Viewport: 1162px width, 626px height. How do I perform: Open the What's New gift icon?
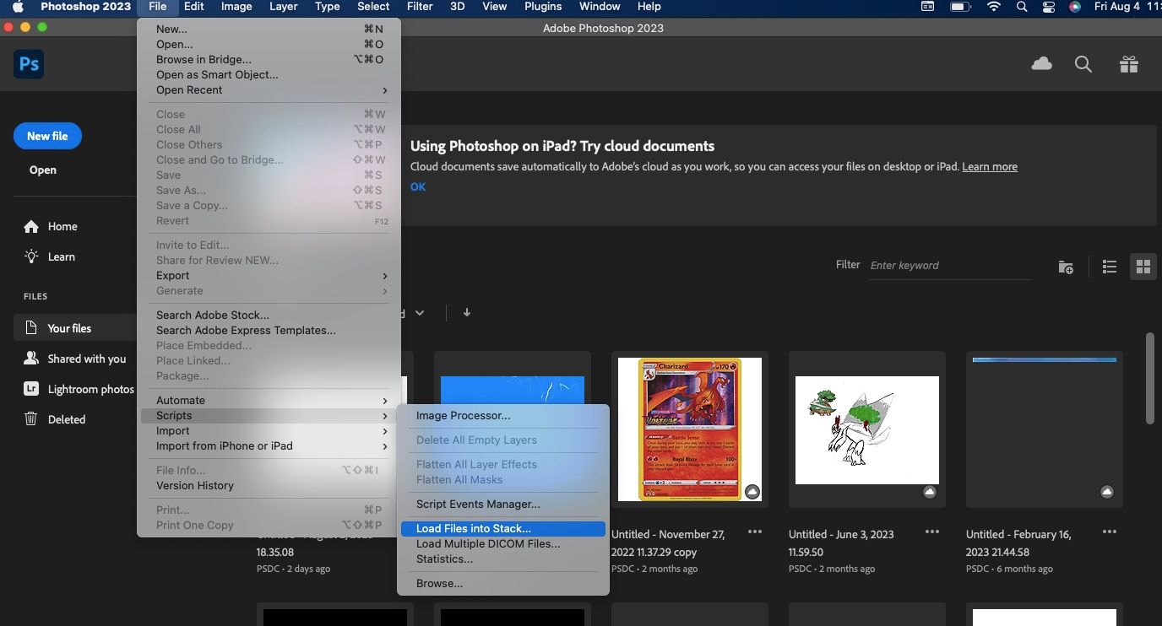pos(1129,64)
